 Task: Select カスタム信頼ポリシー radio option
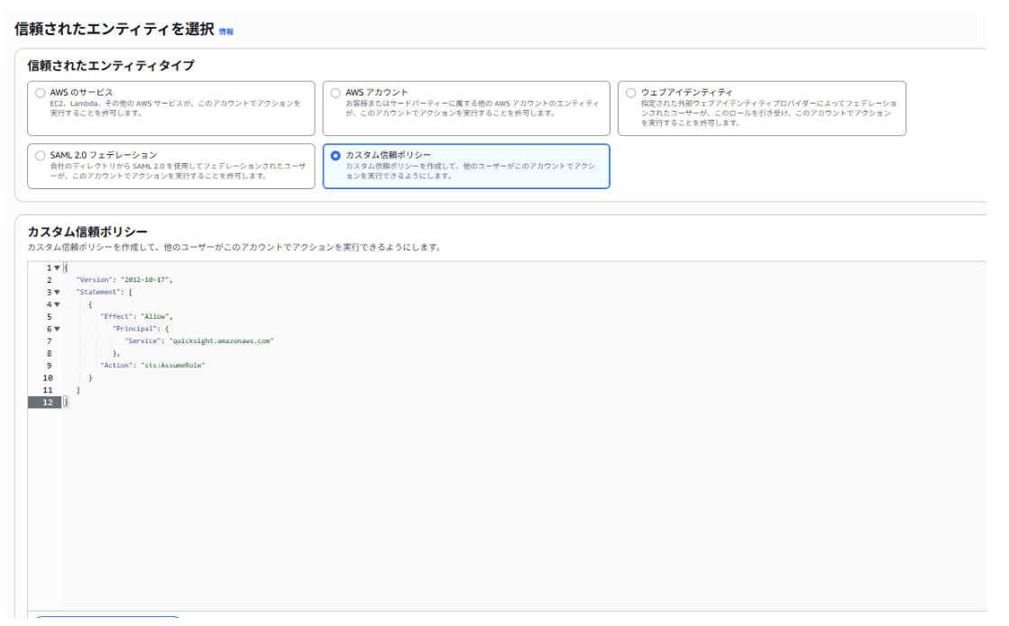(x=335, y=156)
